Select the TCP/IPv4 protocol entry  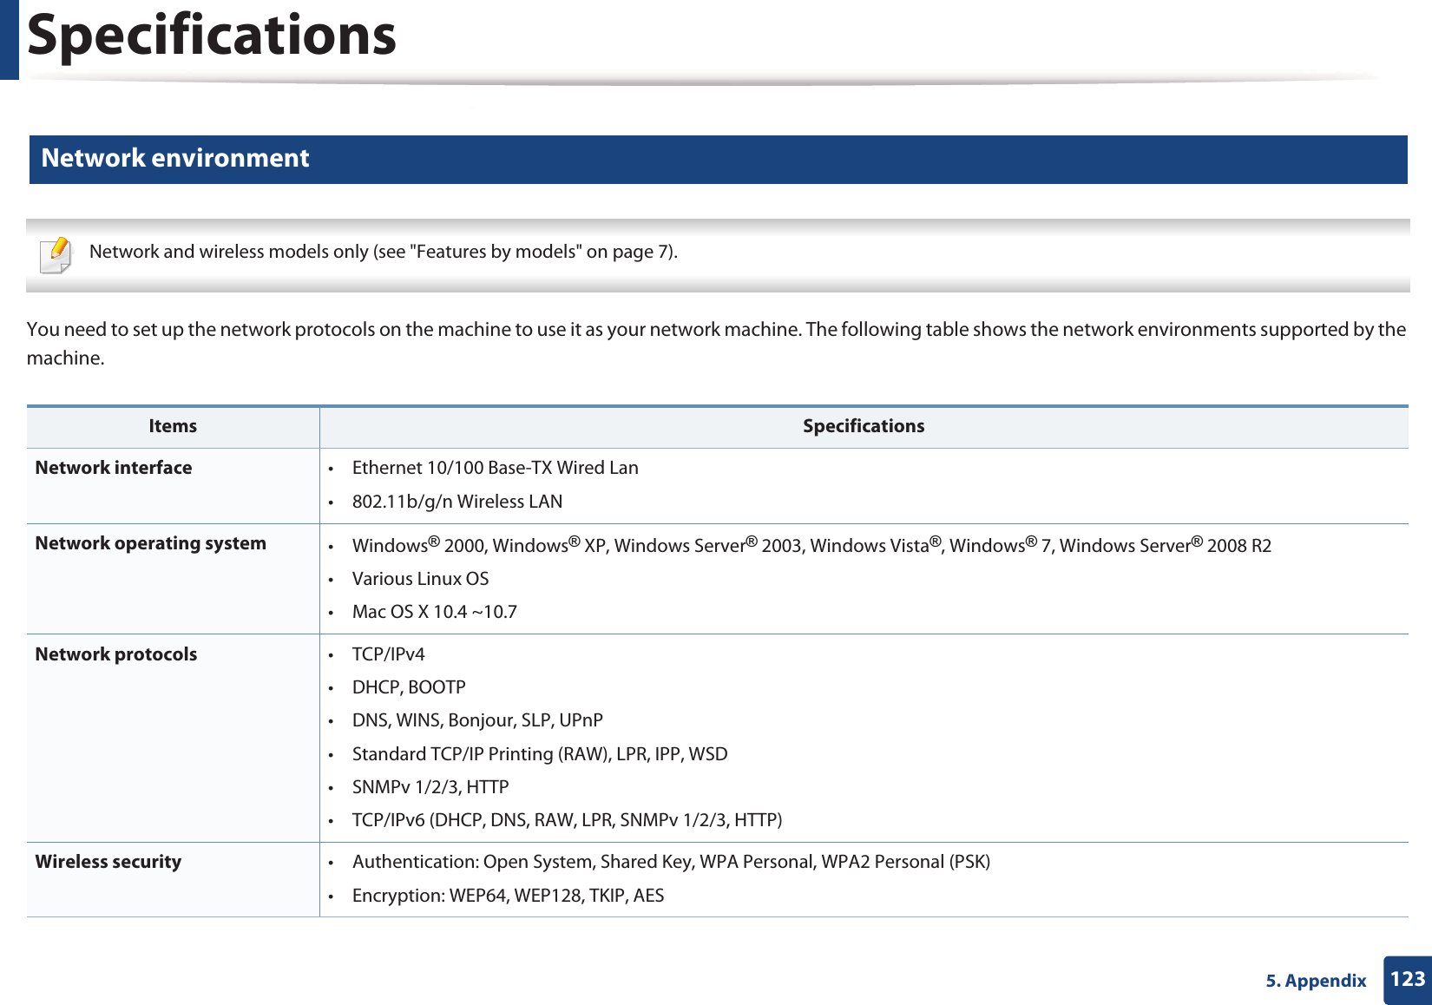(x=389, y=654)
